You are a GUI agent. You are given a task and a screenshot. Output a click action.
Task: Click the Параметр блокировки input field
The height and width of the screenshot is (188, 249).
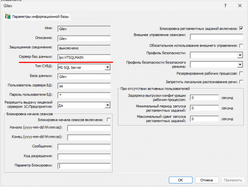(84, 166)
